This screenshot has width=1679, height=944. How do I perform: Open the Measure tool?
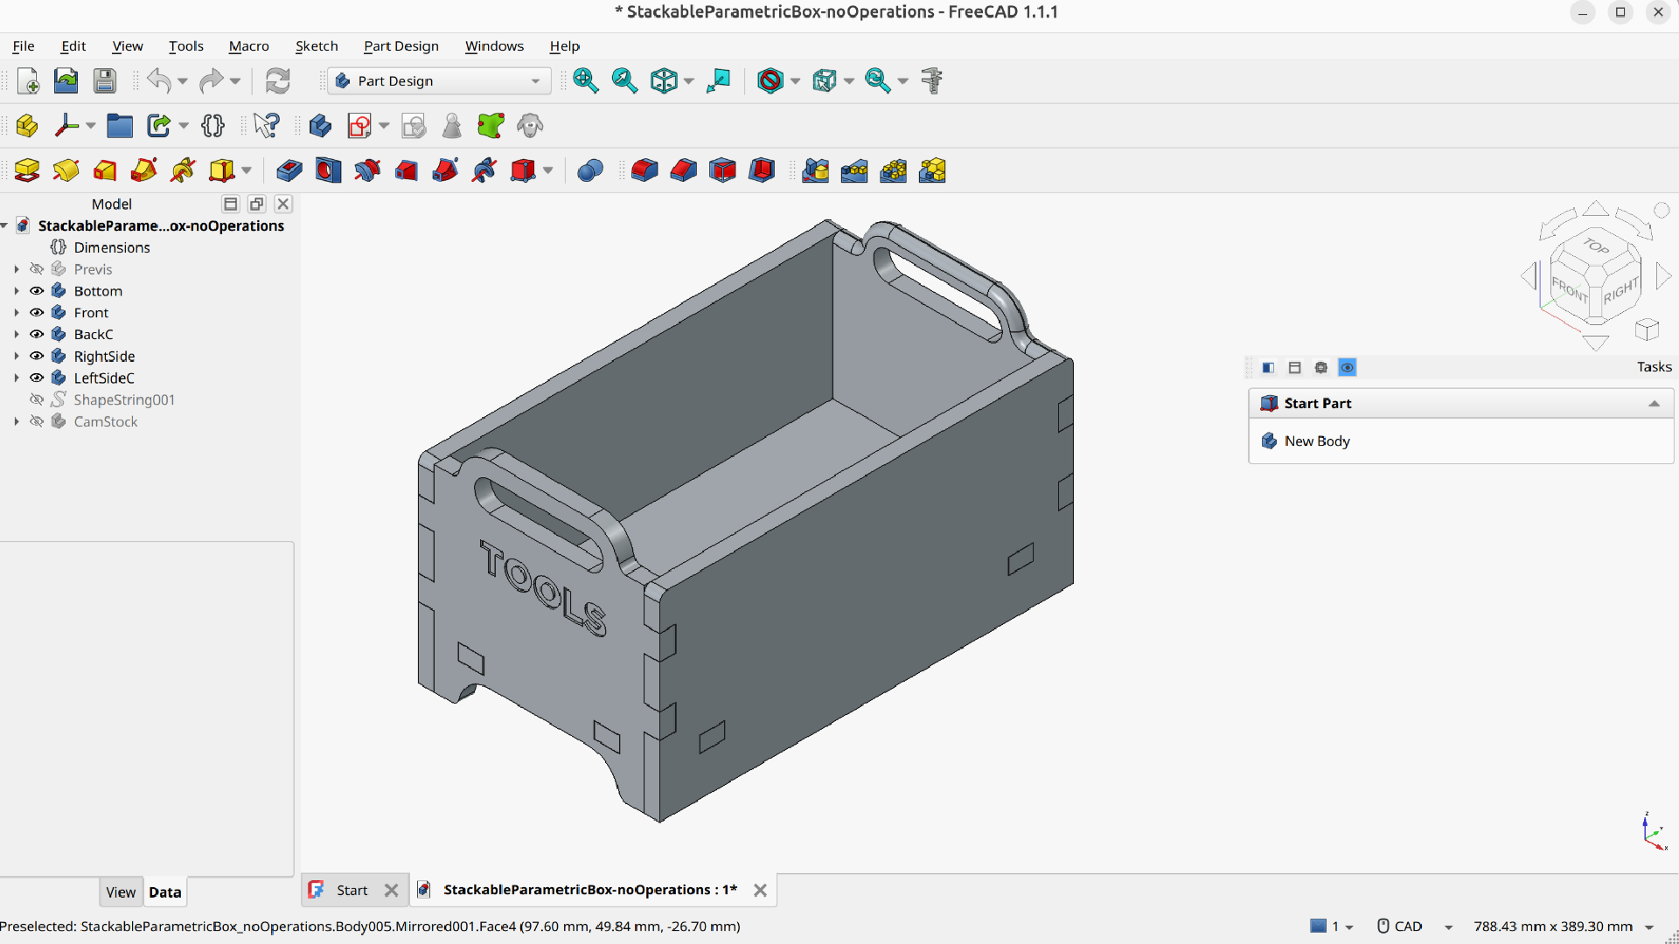tap(932, 81)
